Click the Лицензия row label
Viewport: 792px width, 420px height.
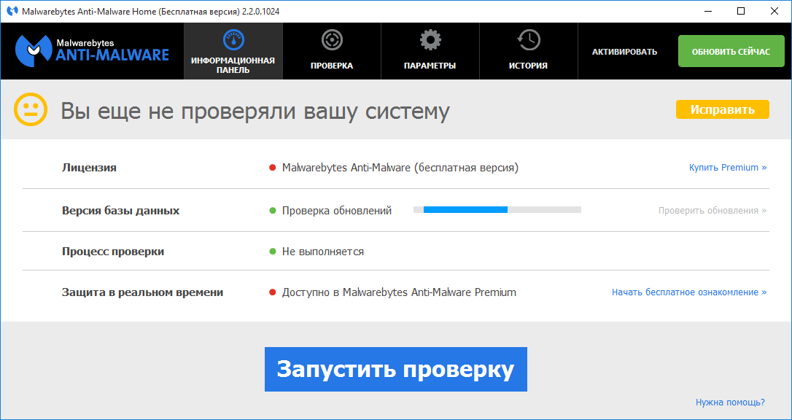(89, 168)
